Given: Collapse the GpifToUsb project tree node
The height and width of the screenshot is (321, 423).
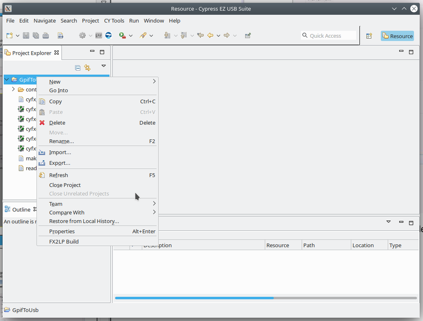Looking at the screenshot, I should (x=7, y=80).
